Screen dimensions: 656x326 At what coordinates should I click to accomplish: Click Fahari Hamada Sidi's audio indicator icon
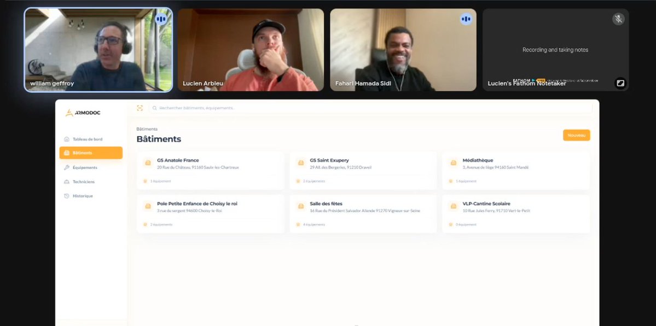(466, 19)
